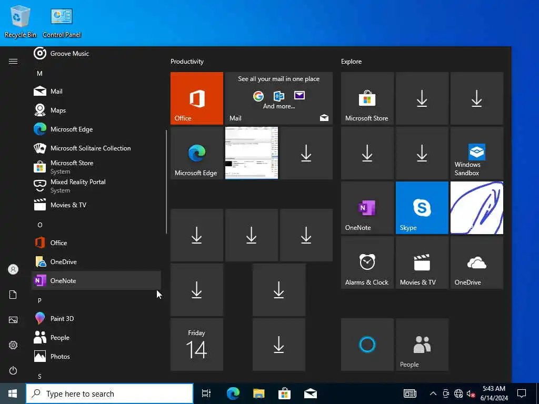Open Groove Music from the app list

tap(96, 54)
